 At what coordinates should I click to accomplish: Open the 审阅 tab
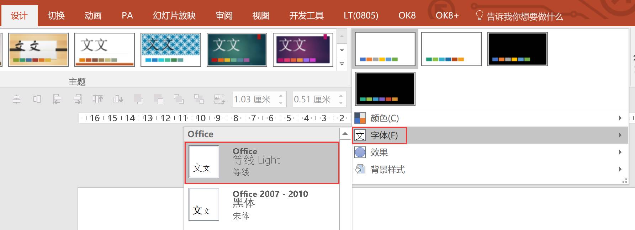[224, 16]
